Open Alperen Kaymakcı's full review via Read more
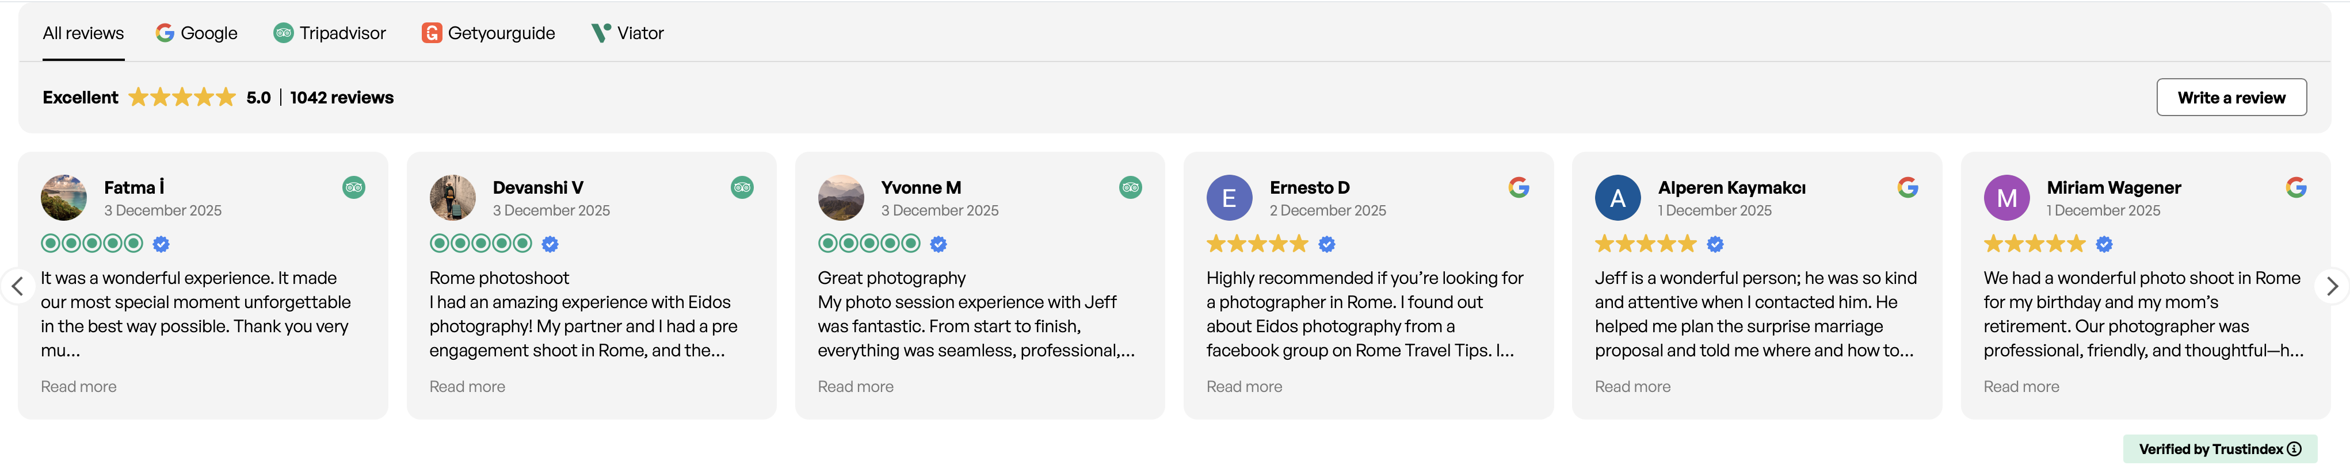Viewport: 2350px width, 469px height. [x=1633, y=386]
